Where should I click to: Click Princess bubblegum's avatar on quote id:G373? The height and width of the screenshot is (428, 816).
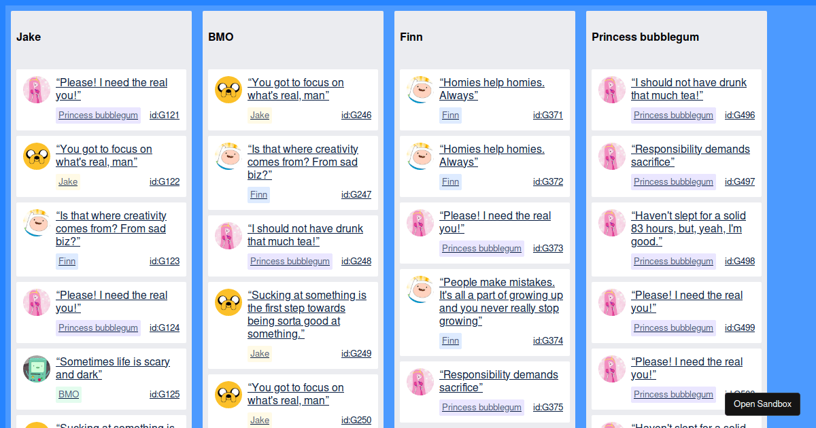click(x=420, y=222)
